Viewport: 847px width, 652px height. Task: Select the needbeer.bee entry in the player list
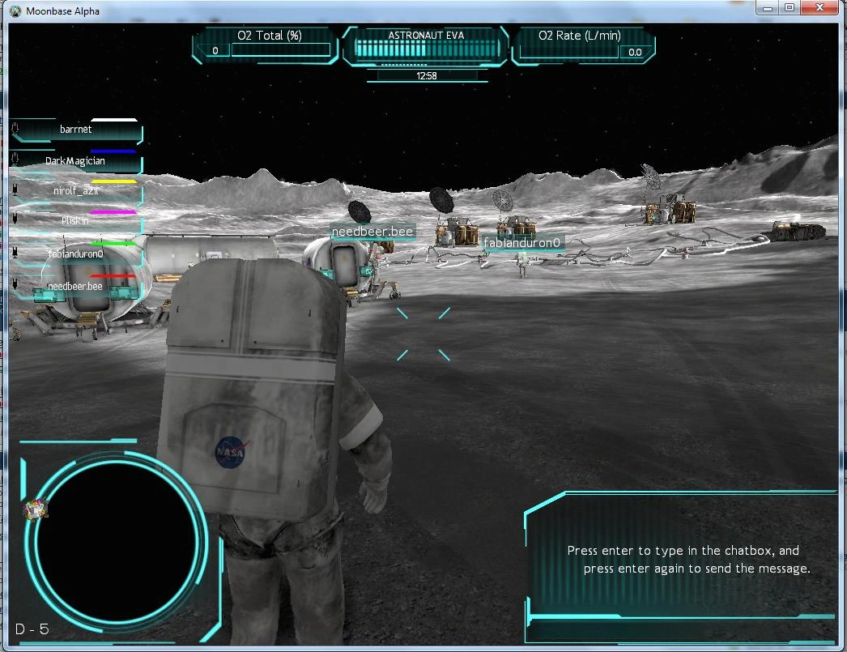point(75,286)
